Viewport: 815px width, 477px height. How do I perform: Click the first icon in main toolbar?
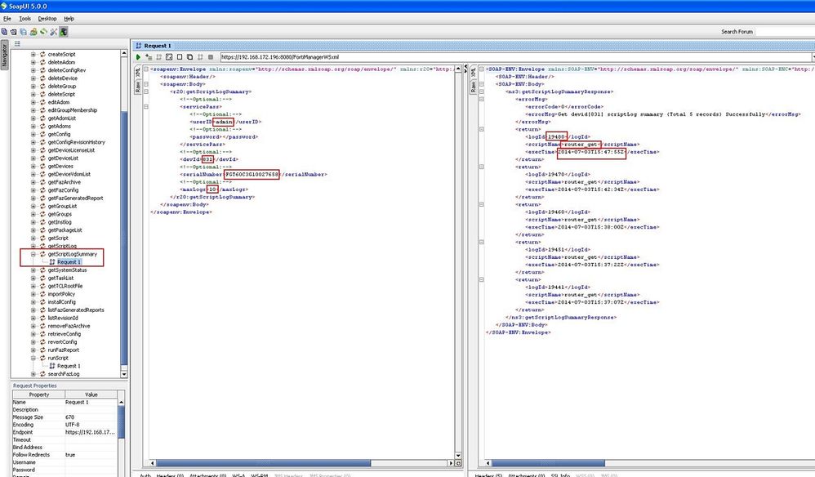click(x=5, y=32)
